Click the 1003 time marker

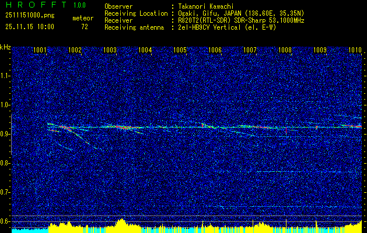pos(110,50)
